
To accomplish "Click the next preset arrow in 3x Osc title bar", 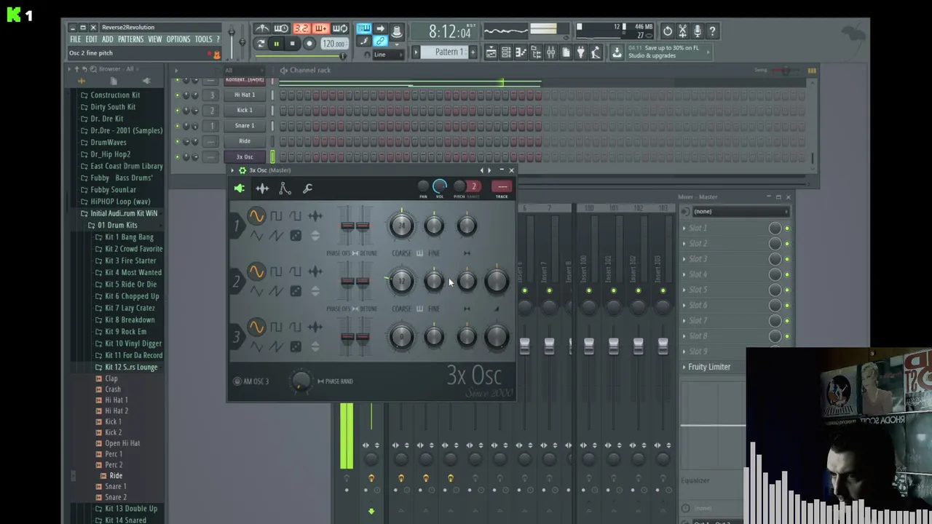I will (489, 170).
